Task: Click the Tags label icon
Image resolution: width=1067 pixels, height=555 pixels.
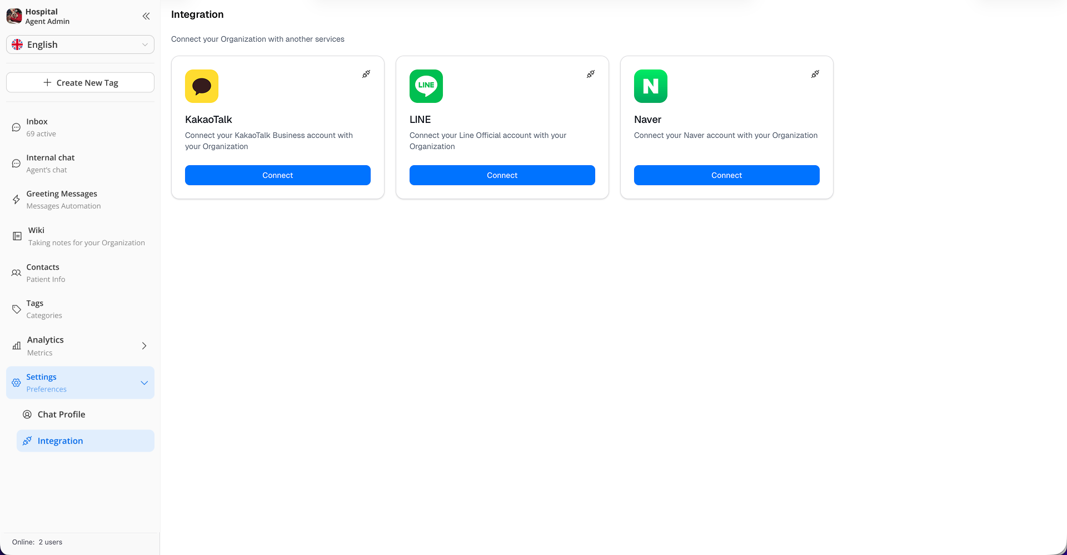Action: 16,309
